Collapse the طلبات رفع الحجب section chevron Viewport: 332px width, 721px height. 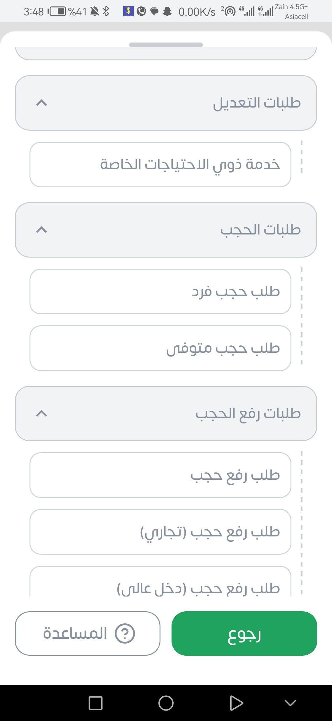(41, 413)
